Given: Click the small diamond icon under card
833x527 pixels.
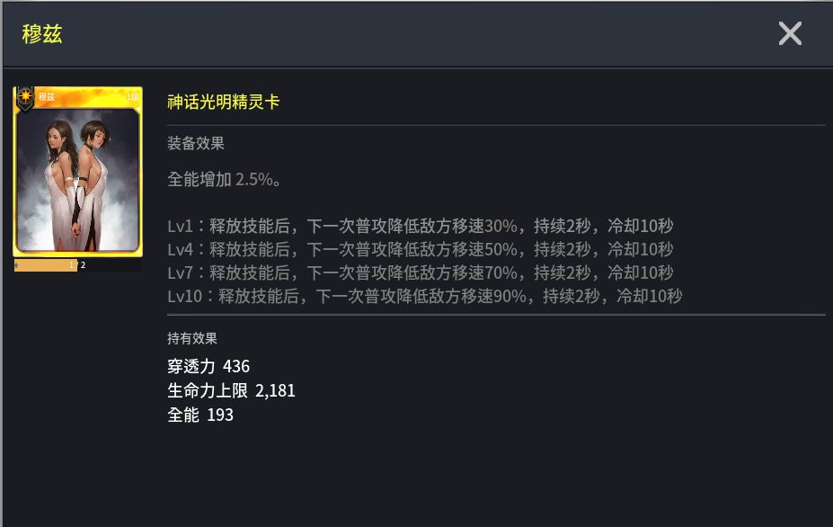Looking at the screenshot, I should (x=16, y=266).
